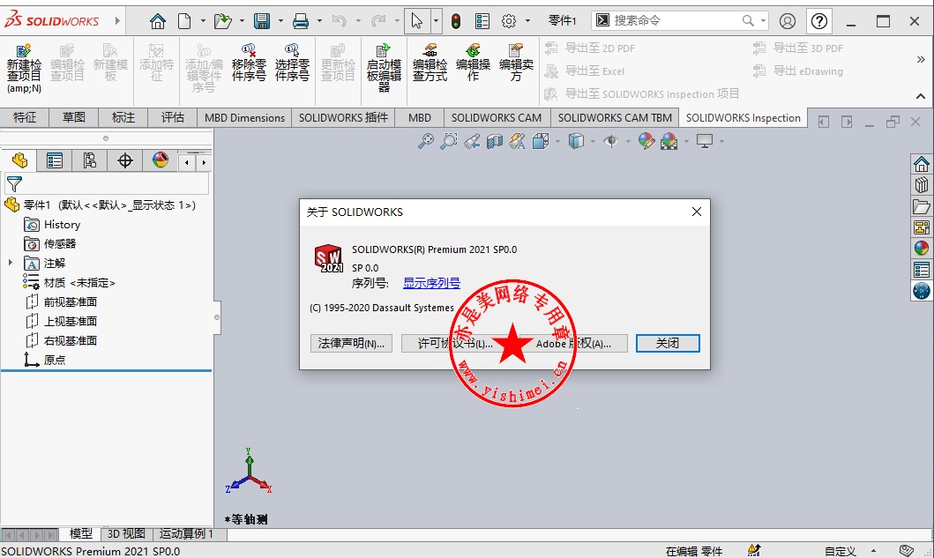Click the Select cursor tool

click(417, 21)
